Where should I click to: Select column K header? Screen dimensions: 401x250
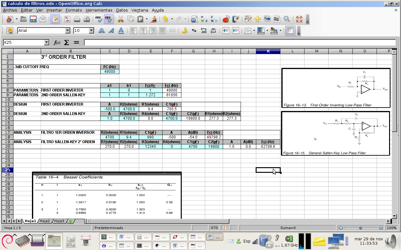tap(268, 51)
